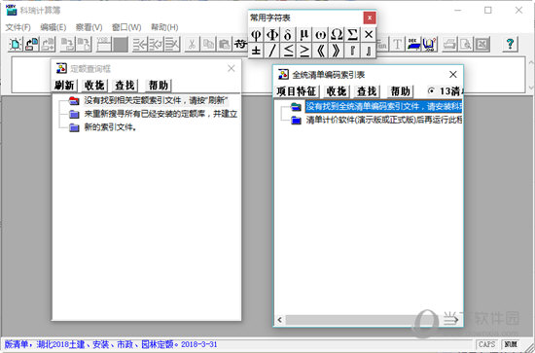This screenshot has width=535, height=353.
Task: Click the Print toolbar icon
Action: 449,45
